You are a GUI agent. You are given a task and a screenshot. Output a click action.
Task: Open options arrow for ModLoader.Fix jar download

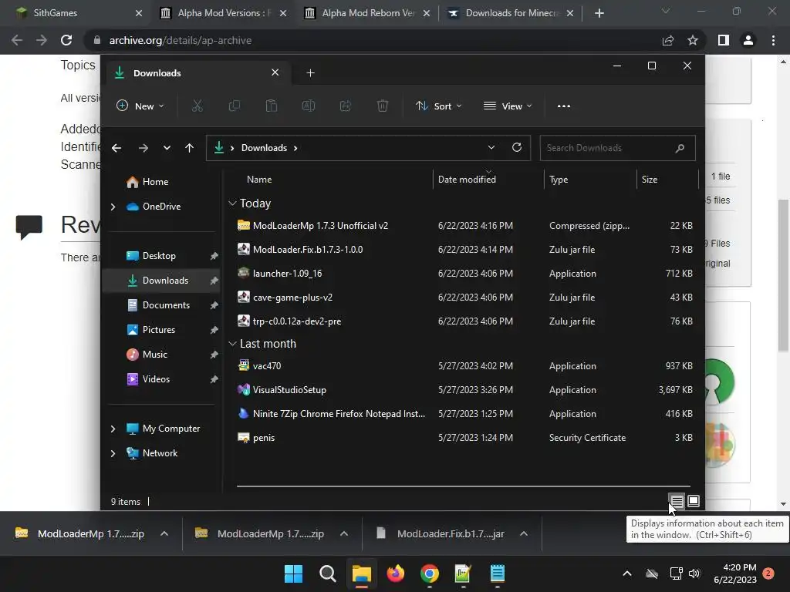pyautogui.click(x=524, y=533)
